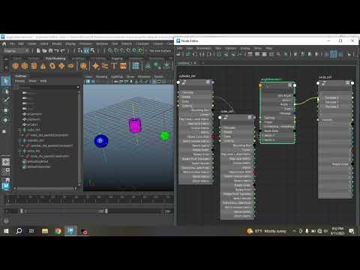Toggle Snap to view planes
Image resolution: width=360 pixels, height=270 pixels.
coord(134,51)
